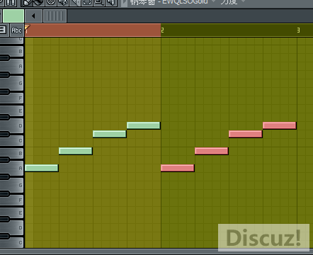Click the orange playhead marker at bar 1
The height and width of the screenshot is (255, 313).
coord(27,28)
